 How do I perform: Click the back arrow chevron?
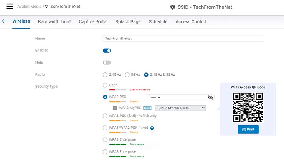[3, 21]
